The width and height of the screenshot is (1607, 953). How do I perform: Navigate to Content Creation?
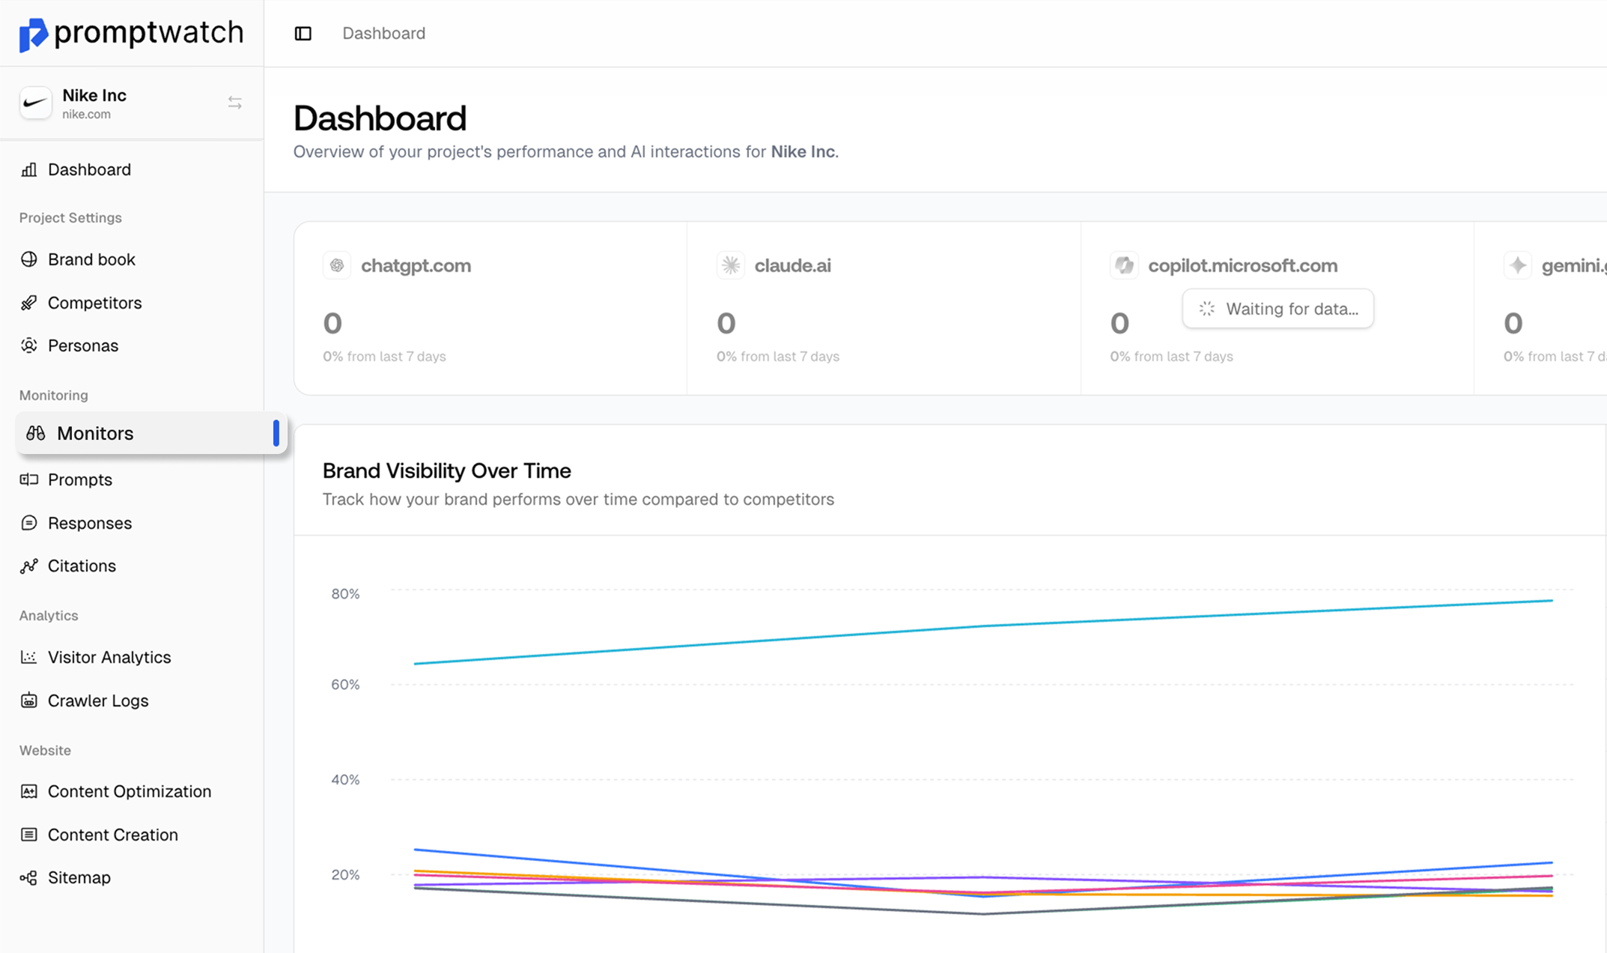pos(112,835)
